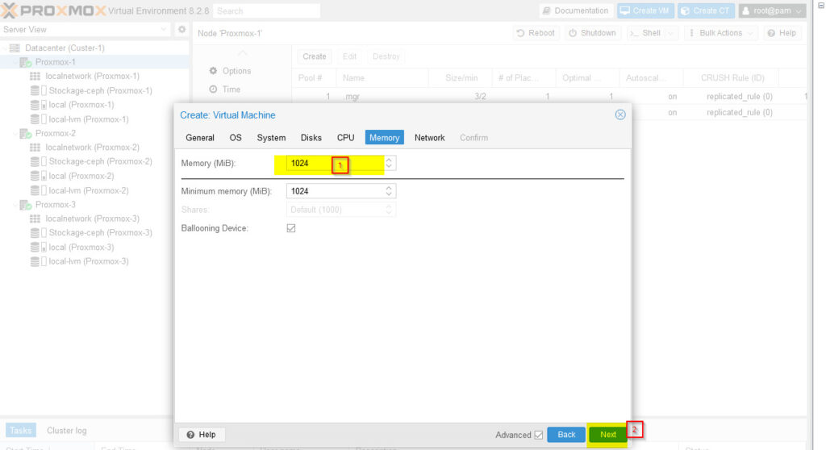Click the CRUSH Rule (ID) column header
The image size is (826, 450).
click(732, 78)
